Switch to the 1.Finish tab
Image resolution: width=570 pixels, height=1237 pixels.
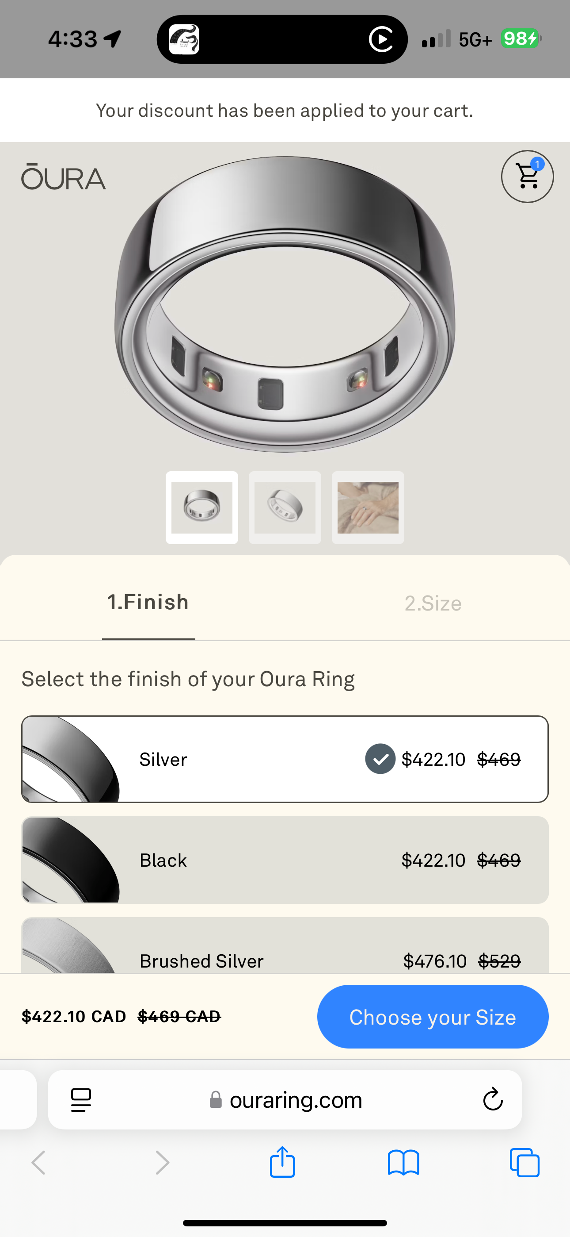pyautogui.click(x=148, y=602)
